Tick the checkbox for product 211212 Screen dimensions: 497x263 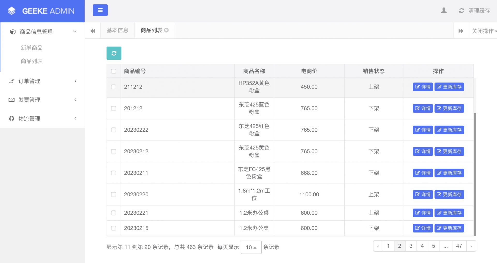pos(114,87)
